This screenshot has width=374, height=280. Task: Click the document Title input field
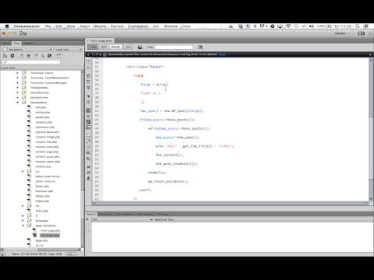[x=174, y=47]
